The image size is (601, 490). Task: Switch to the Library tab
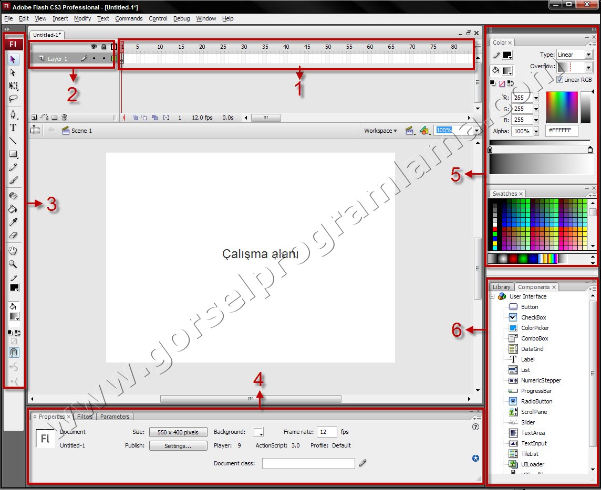(x=501, y=286)
